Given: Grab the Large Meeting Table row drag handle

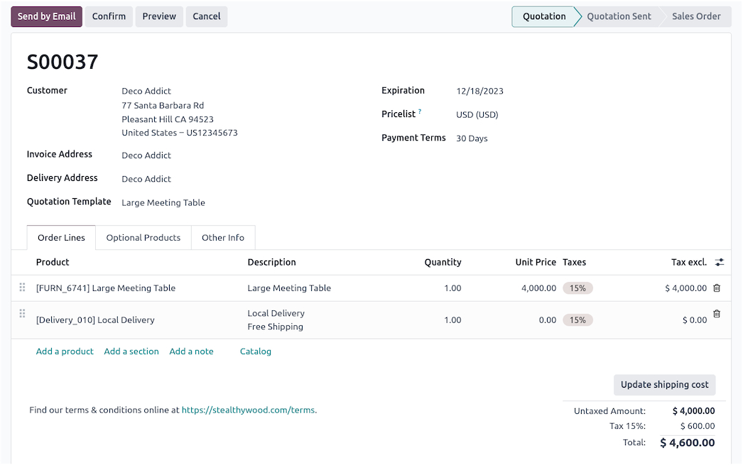Looking at the screenshot, I should tap(22, 288).
